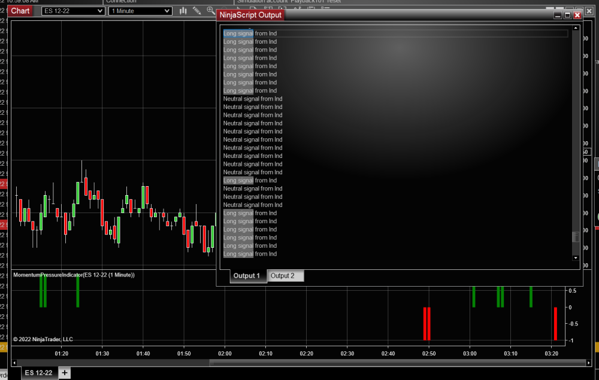
Task: Click the red Chart tab at top left
Action: point(20,10)
